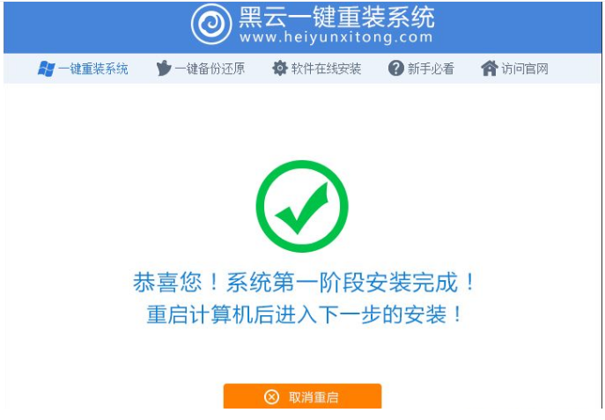Click the gear icon for software install
The height and width of the screenshot is (420, 605).
[x=280, y=69]
